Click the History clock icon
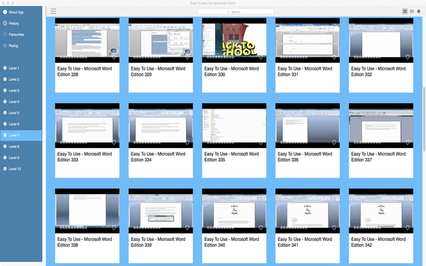The image size is (426, 266). 5,23
